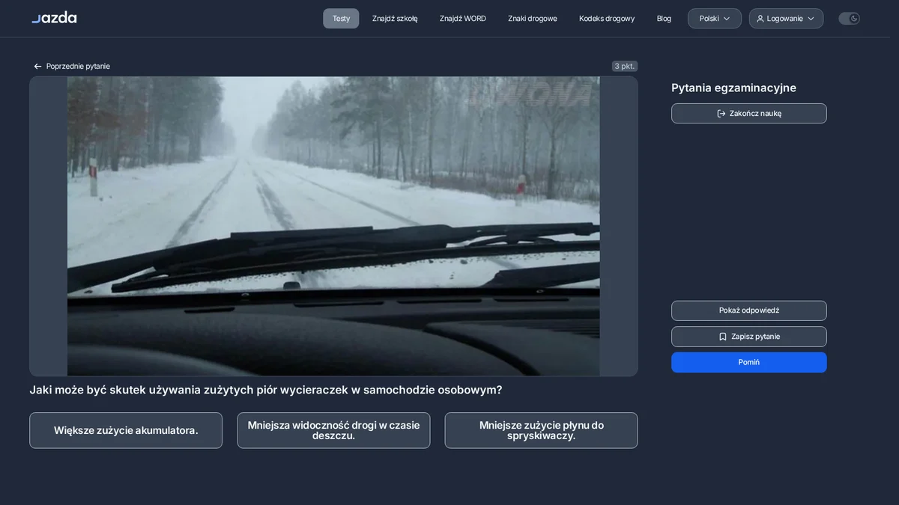This screenshot has width=899, height=505.
Task: Open Kodeks drogowy section
Action: coord(607,19)
